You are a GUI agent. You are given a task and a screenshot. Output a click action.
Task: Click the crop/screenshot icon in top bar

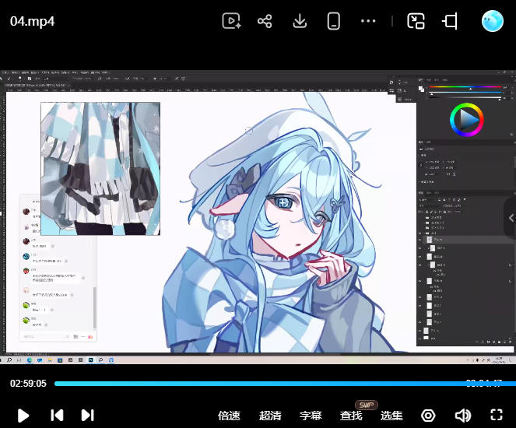(x=450, y=21)
